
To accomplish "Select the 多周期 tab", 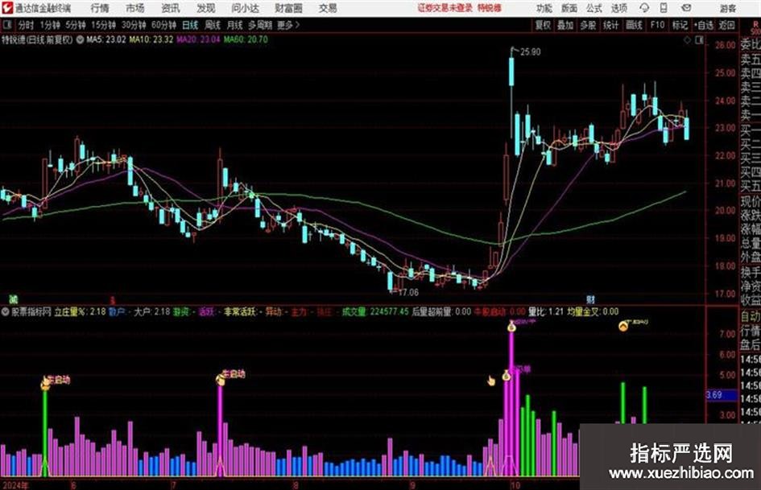I will pos(260,25).
